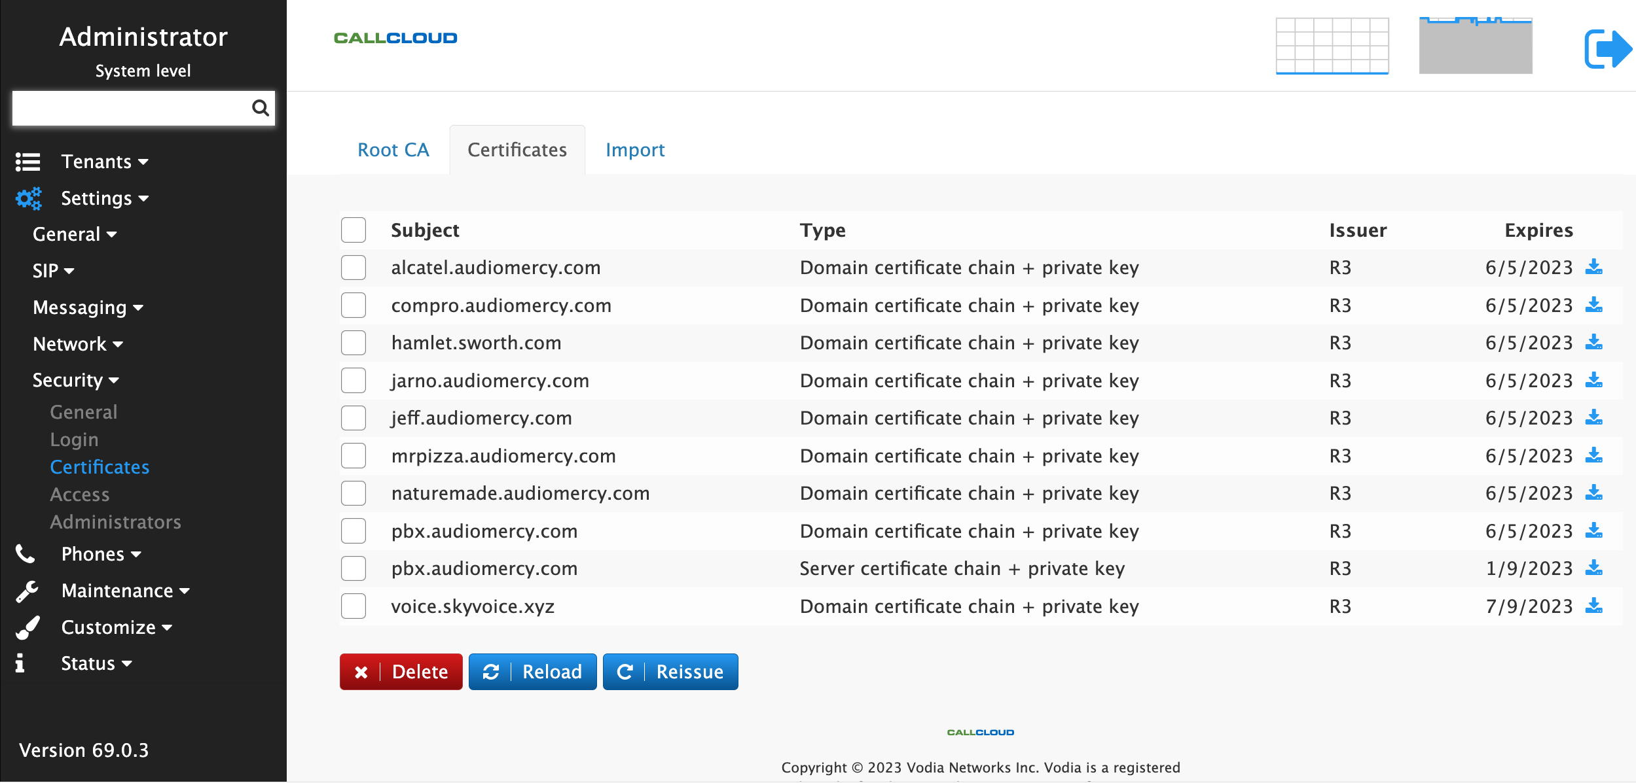
Task: Toggle the select-all checkbox in header row
Action: point(354,230)
